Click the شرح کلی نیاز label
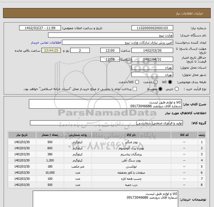 [194, 104]
